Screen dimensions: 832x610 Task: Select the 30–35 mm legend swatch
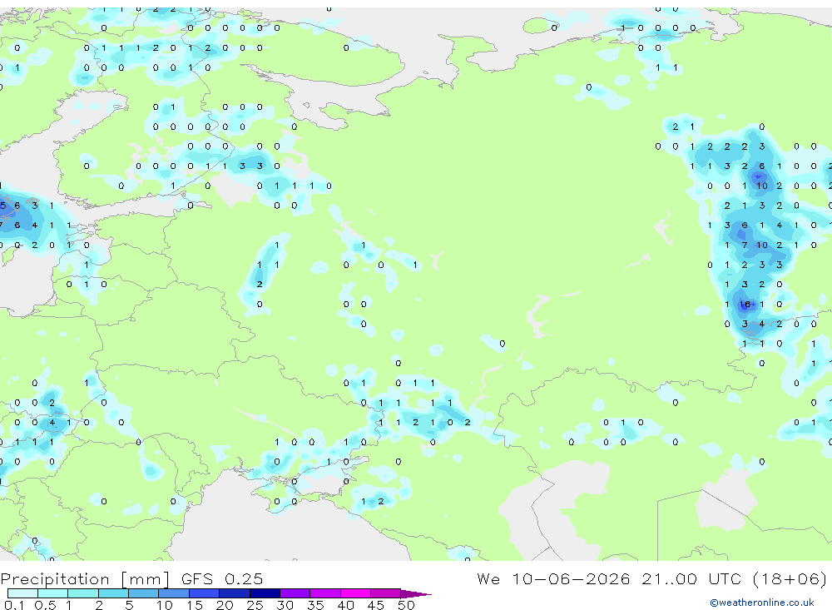point(295,593)
